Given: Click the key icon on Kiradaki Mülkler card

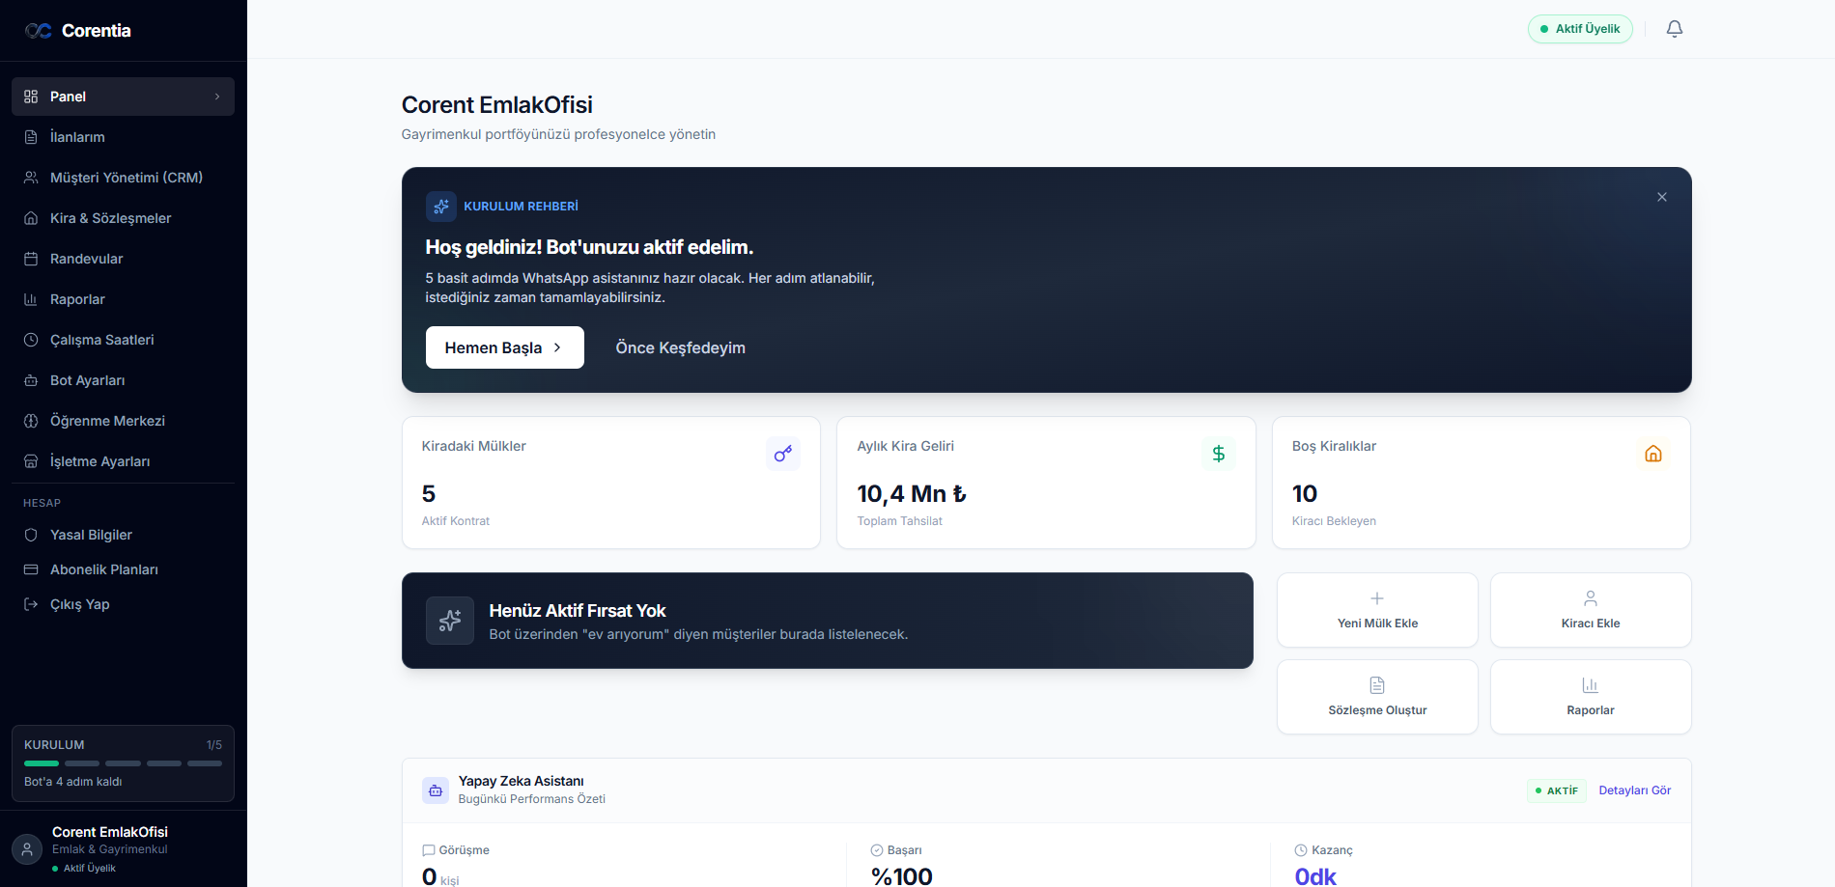Looking at the screenshot, I should click(x=783, y=454).
